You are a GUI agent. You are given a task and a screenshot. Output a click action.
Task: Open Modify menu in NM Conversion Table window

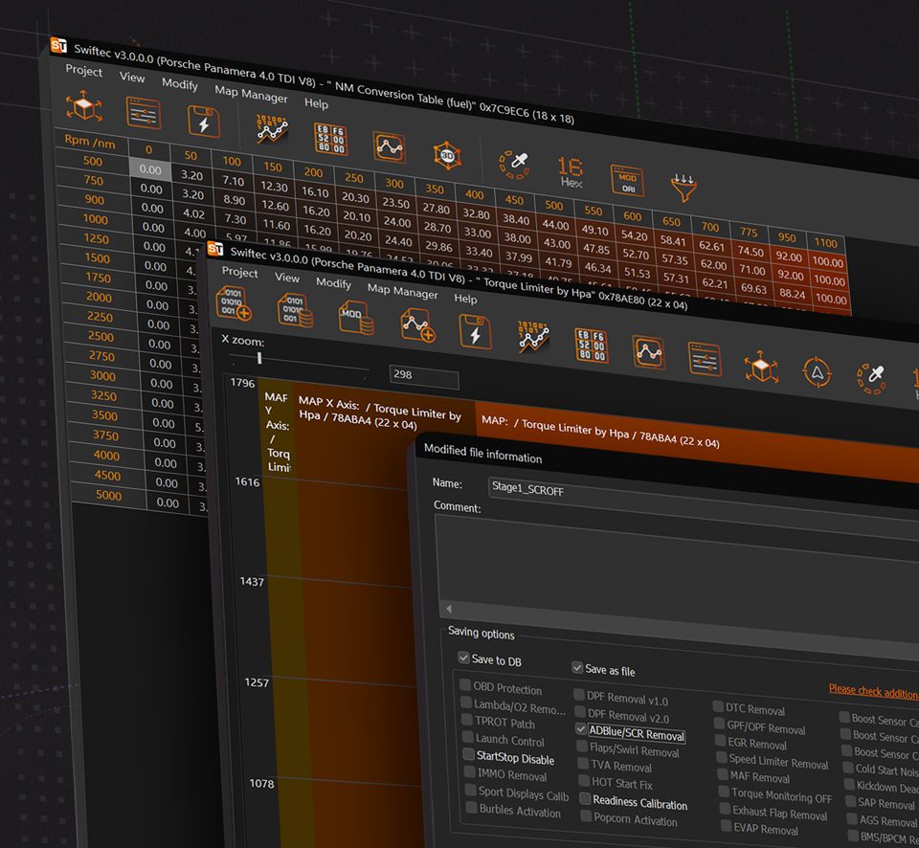(x=180, y=84)
